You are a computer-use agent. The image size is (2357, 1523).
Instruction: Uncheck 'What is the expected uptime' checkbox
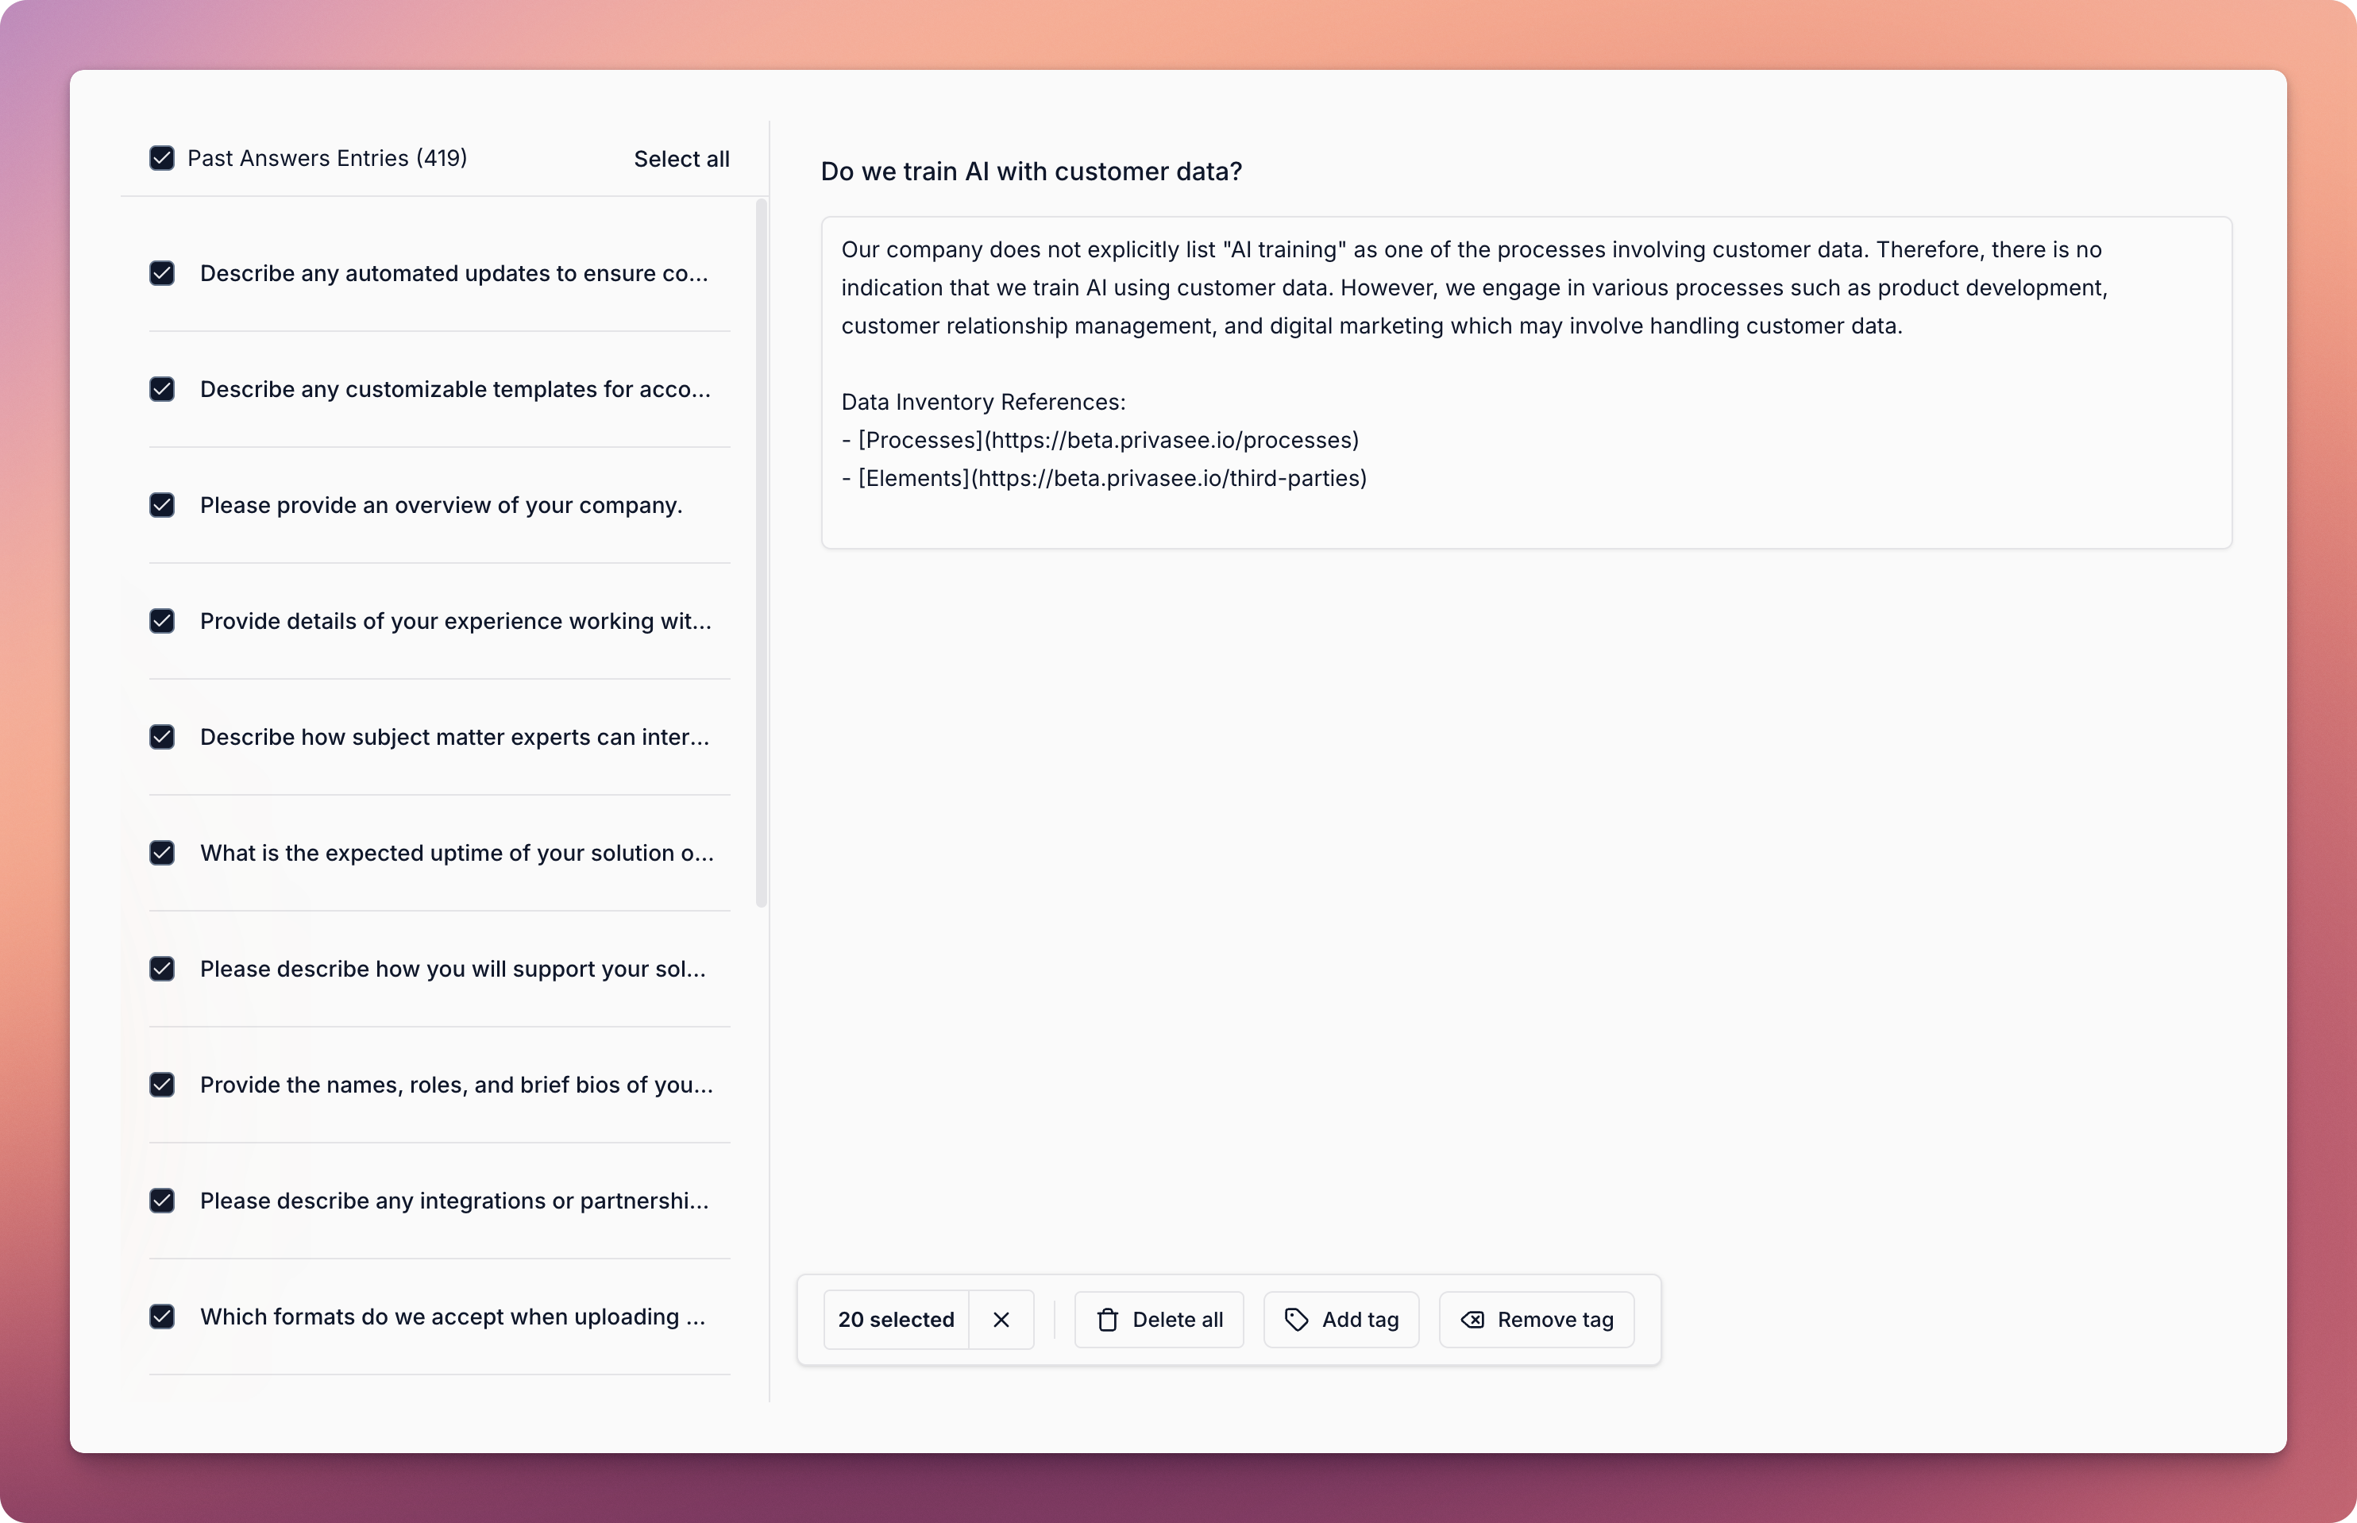click(162, 853)
